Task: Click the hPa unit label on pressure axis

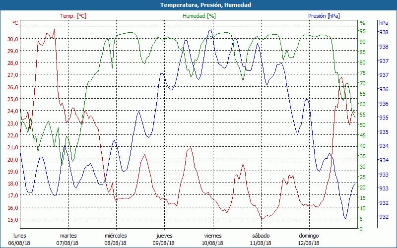Action: [x=384, y=23]
